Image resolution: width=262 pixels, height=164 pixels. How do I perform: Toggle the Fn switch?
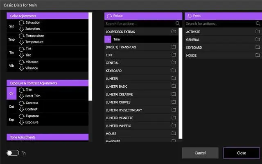tap(13, 153)
